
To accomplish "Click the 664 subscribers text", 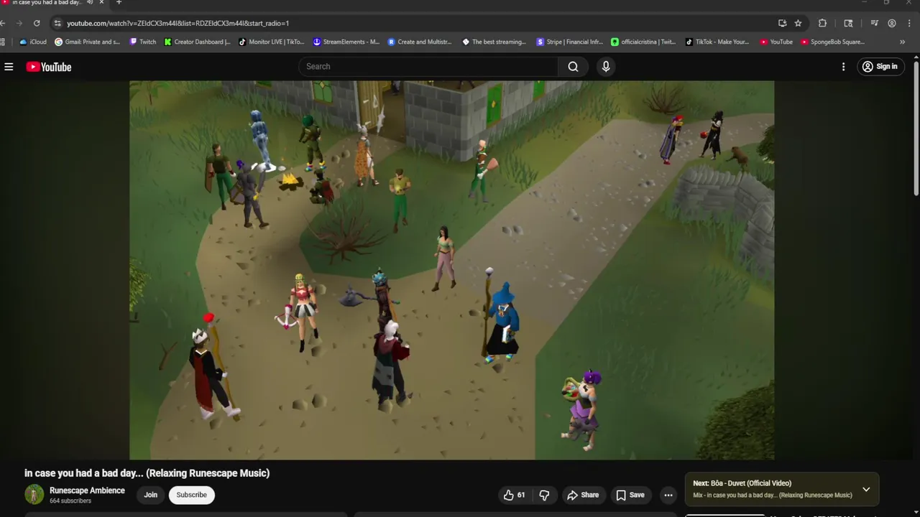I will point(70,501).
